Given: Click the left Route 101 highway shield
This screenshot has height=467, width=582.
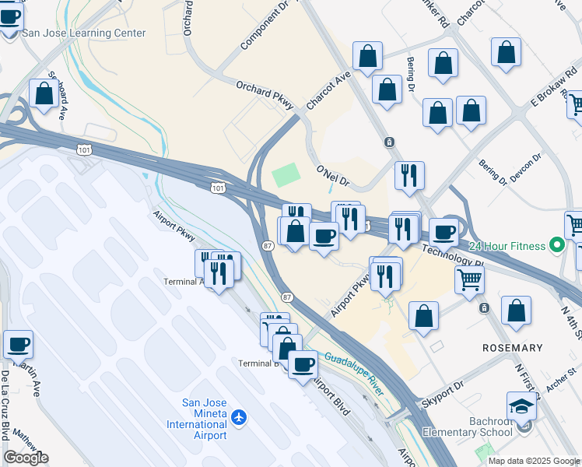Looking at the screenshot, I should click(84, 150).
